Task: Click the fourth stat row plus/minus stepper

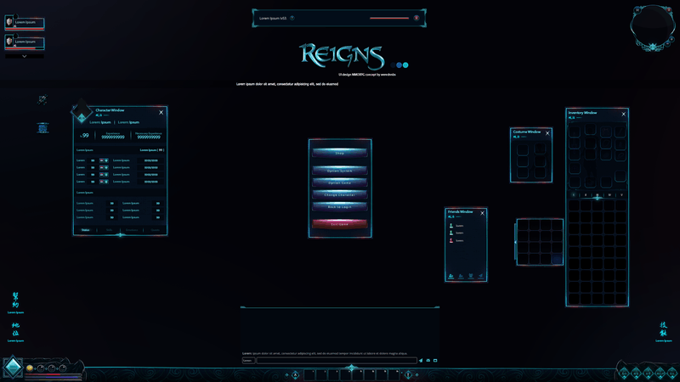Action: [x=104, y=182]
